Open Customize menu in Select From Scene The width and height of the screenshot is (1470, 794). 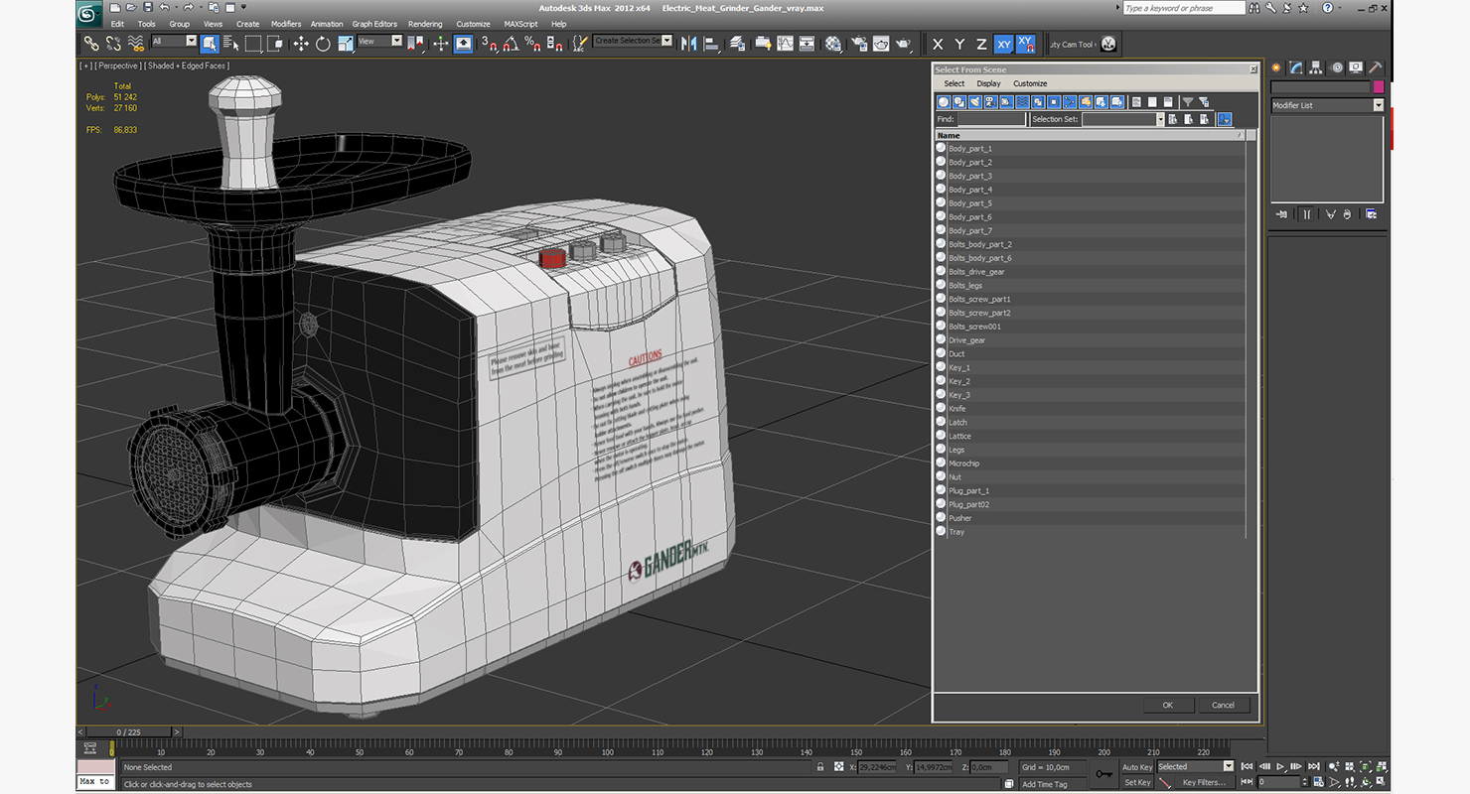tap(1030, 83)
